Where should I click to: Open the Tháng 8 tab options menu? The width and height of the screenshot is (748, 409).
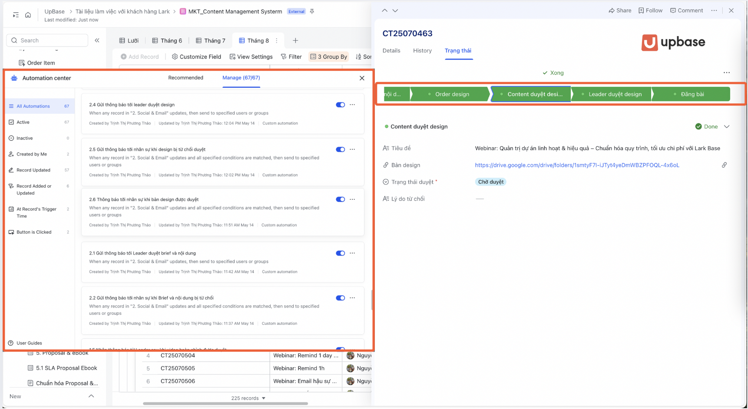pos(277,40)
